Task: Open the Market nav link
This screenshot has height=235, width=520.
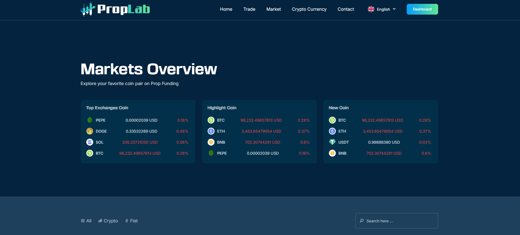Action: click(274, 9)
